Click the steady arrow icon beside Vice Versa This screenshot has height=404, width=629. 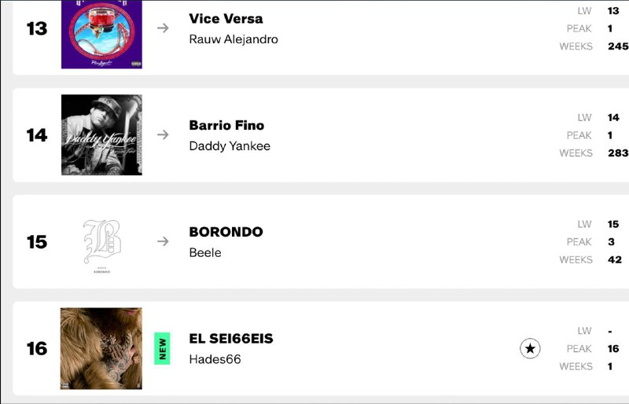tap(163, 28)
